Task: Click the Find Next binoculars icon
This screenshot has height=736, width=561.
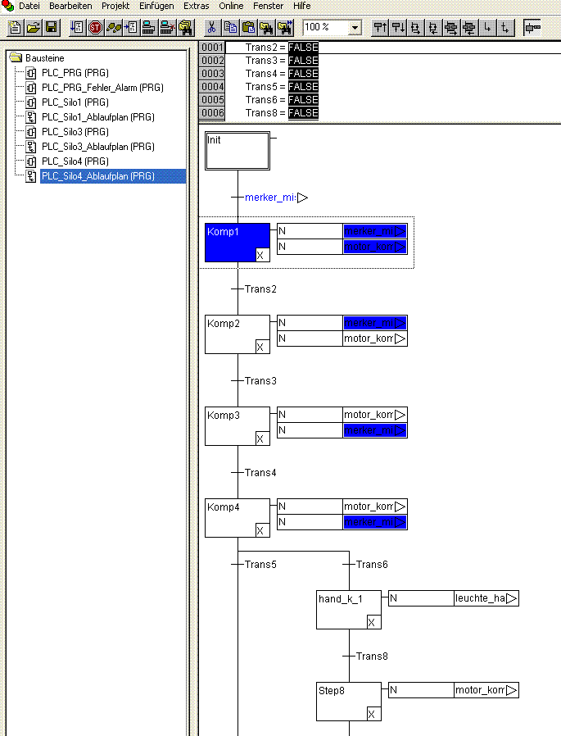Action: point(285,27)
